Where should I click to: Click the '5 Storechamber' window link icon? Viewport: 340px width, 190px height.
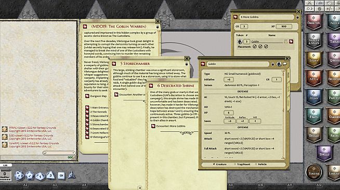(114, 64)
